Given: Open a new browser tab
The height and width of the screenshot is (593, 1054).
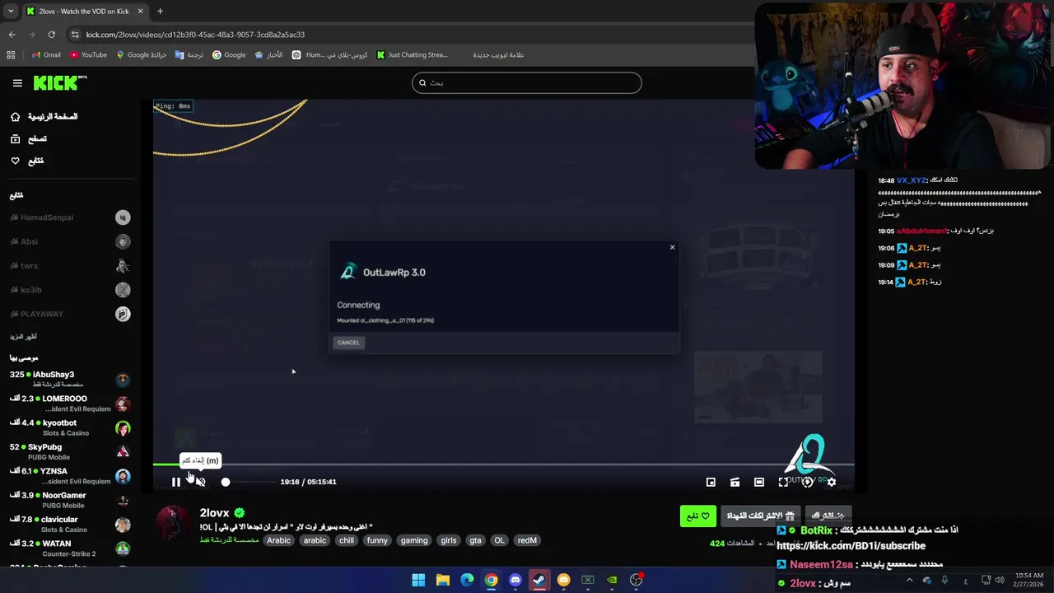Looking at the screenshot, I should click(x=160, y=12).
